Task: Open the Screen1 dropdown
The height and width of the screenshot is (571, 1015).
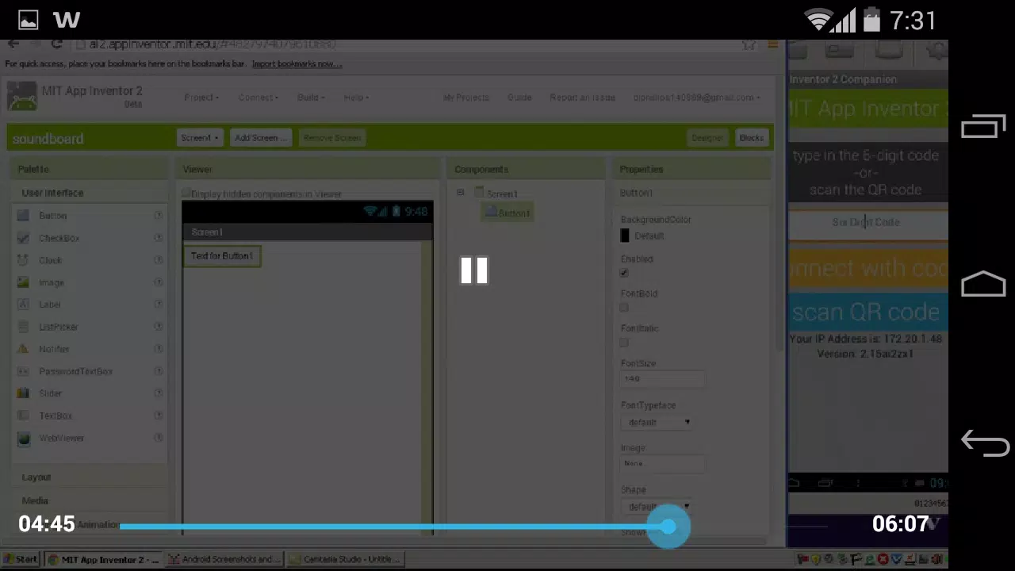Action: (200, 138)
